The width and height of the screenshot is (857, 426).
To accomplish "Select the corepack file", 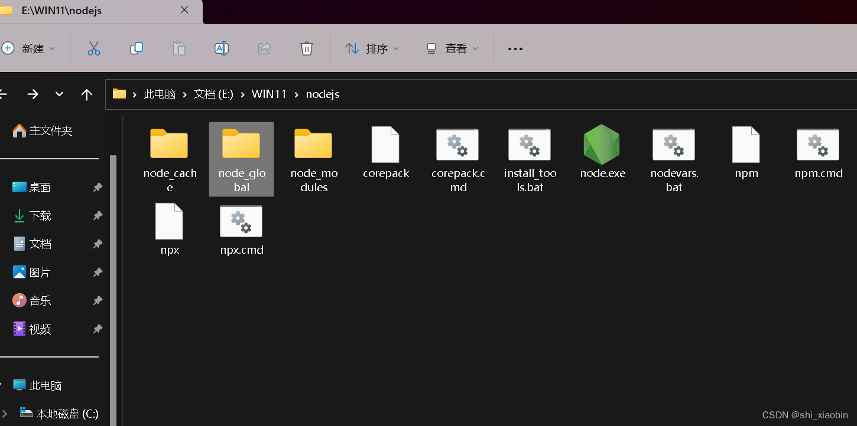I will point(386,152).
